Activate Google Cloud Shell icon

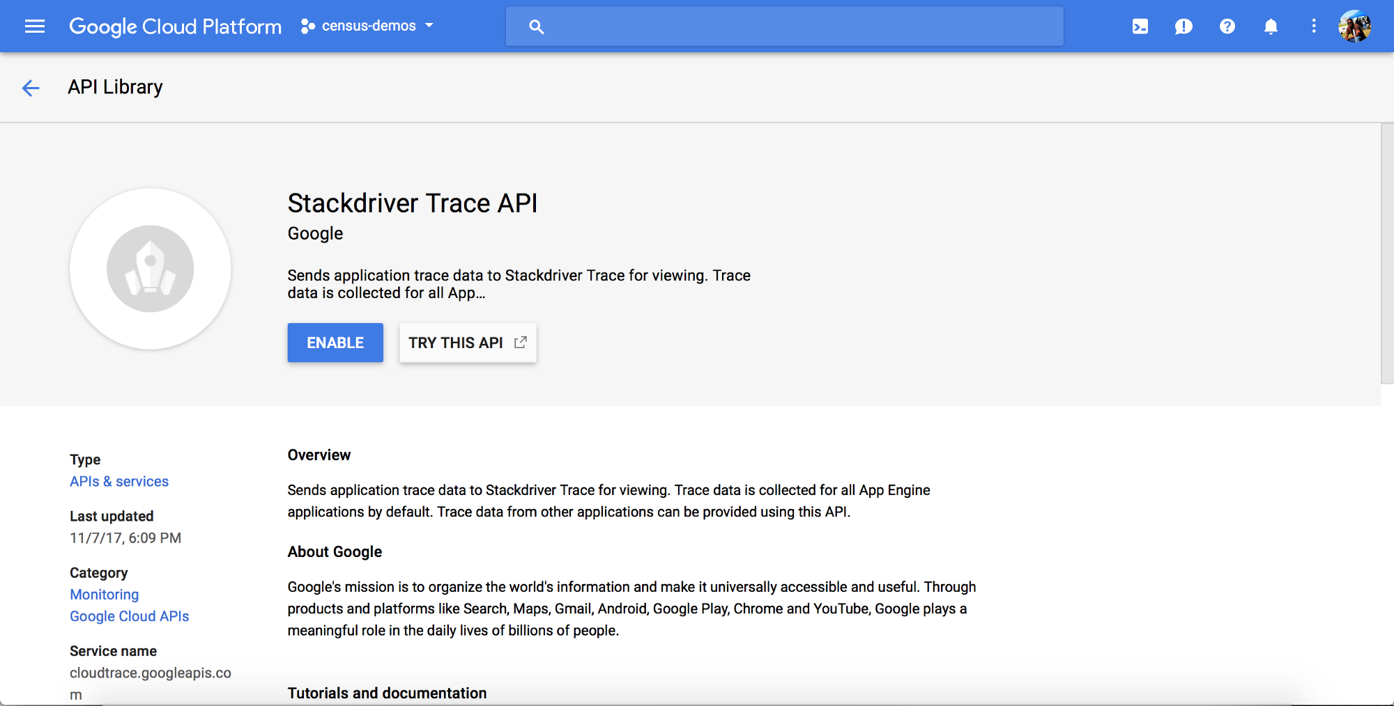point(1140,26)
